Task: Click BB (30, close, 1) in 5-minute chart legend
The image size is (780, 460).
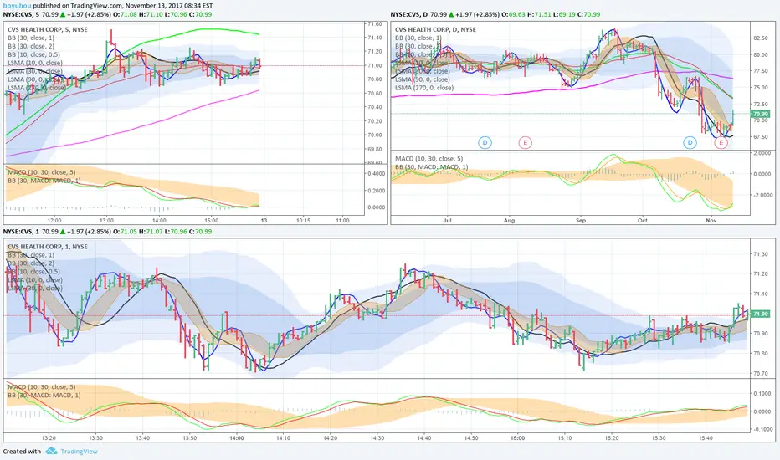Action: [31, 38]
